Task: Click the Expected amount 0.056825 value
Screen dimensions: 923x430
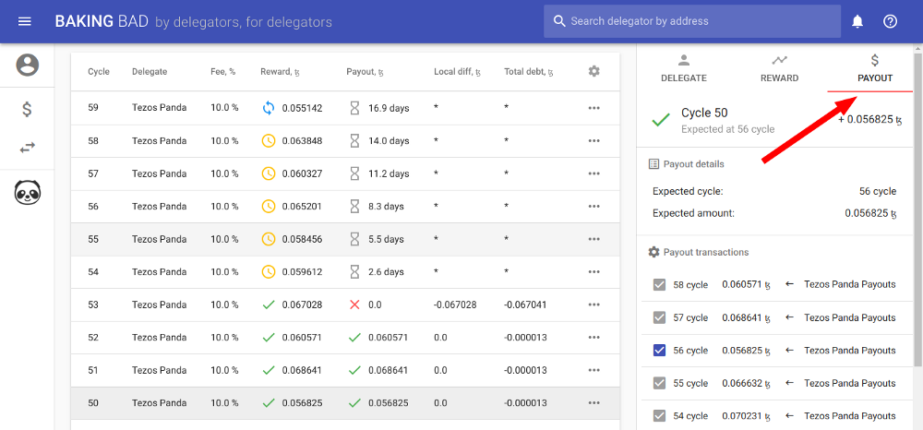Action: (870, 213)
